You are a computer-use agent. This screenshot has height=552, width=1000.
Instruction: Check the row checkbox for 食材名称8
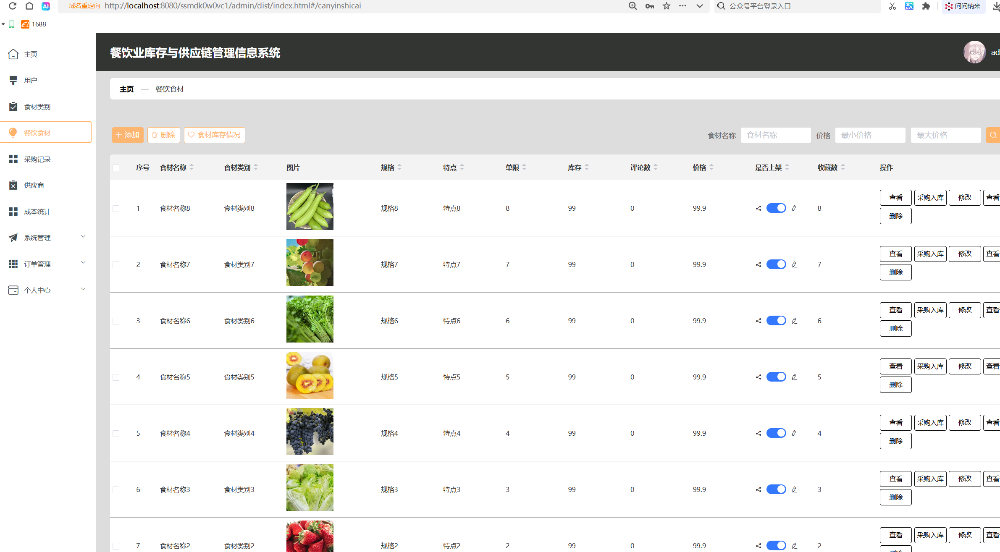tap(116, 209)
